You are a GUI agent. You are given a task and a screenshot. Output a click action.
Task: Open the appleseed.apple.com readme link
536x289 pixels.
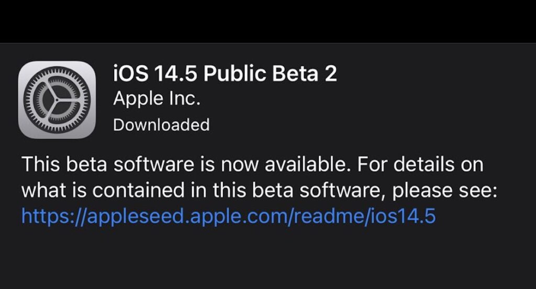(x=228, y=216)
